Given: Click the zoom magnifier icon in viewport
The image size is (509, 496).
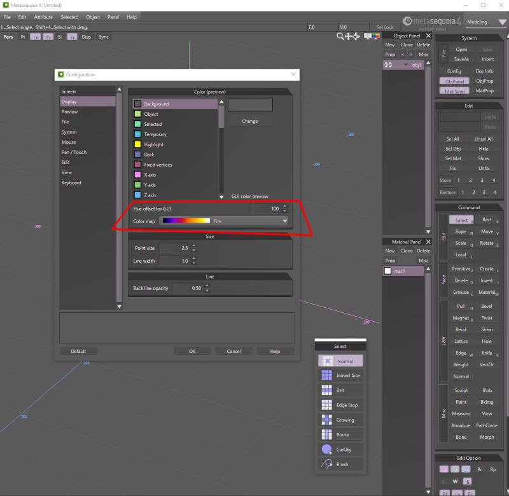Looking at the screenshot, I should coord(340,37).
